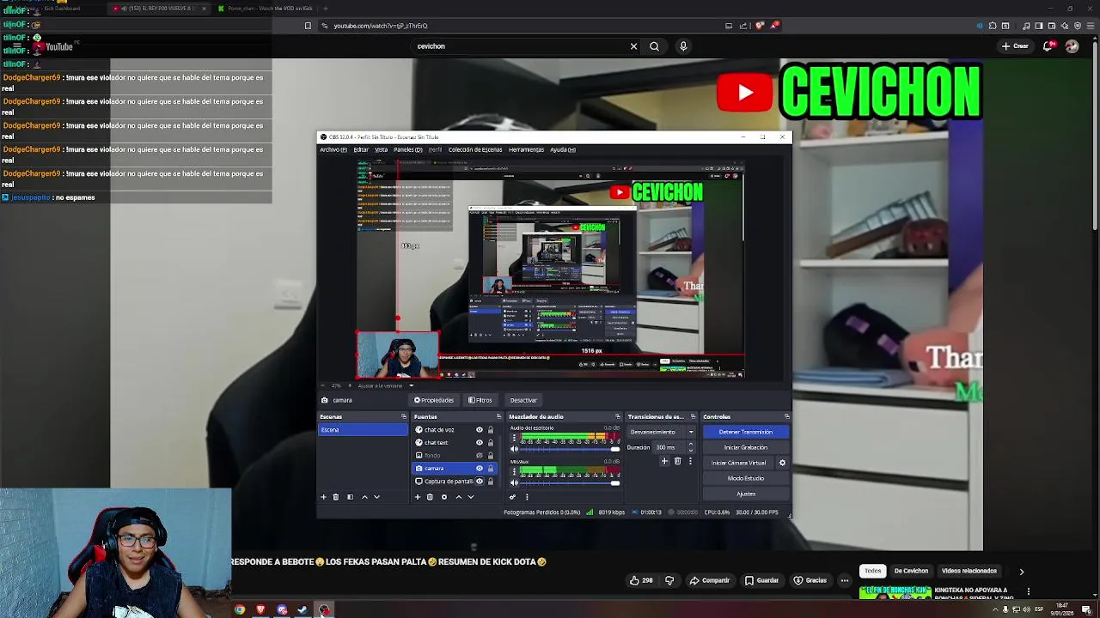Image resolution: width=1100 pixels, height=618 pixels.
Task: Open Ajustes in OBS Controles
Action: coord(746,494)
